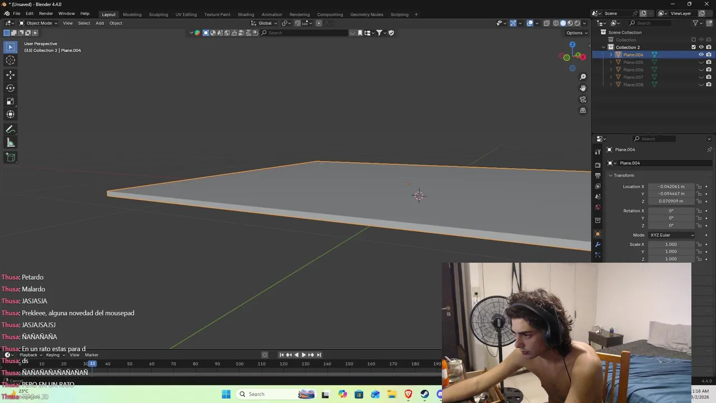Select the Measure tool
This screenshot has height=403, width=716.
click(10, 143)
